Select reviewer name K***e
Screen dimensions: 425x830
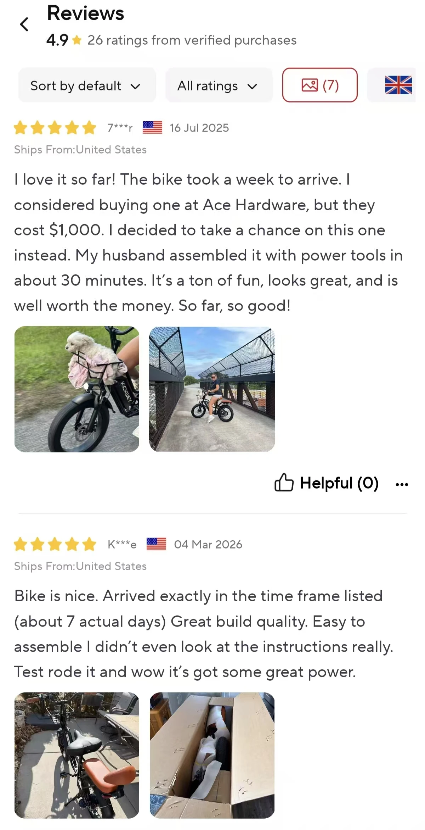pos(122,545)
